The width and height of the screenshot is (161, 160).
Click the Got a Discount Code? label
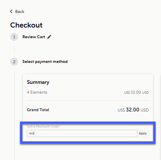(x=43, y=126)
